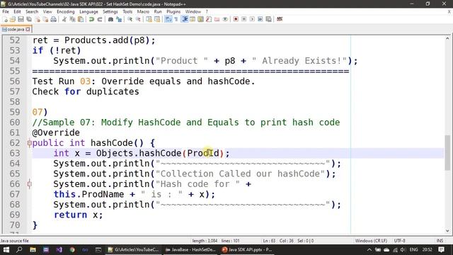Toggle Show All Characters pilcrow icon

click(176, 19)
